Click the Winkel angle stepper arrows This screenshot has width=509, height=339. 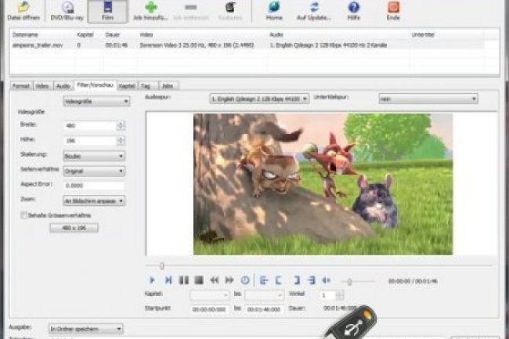340,295
